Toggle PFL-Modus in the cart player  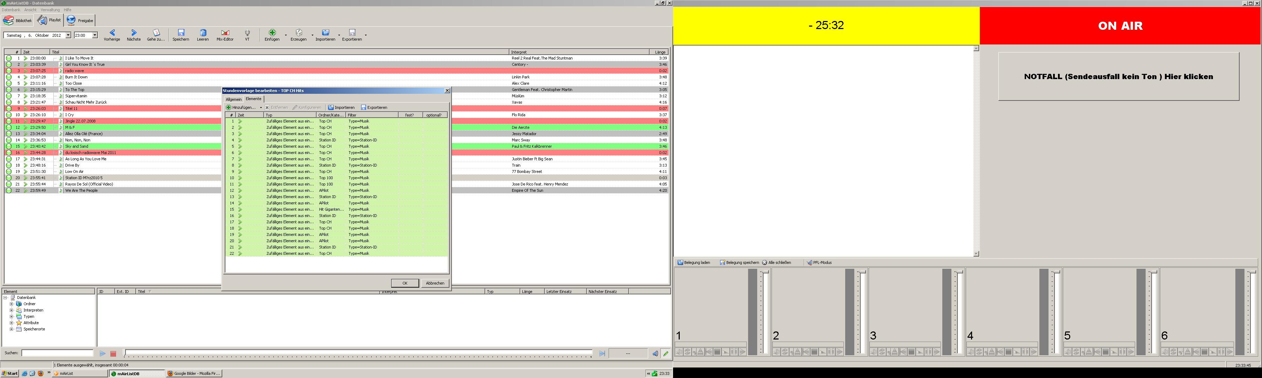[x=819, y=262]
